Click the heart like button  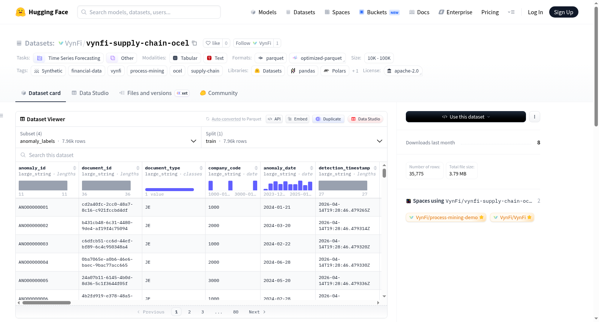pyautogui.click(x=213, y=43)
